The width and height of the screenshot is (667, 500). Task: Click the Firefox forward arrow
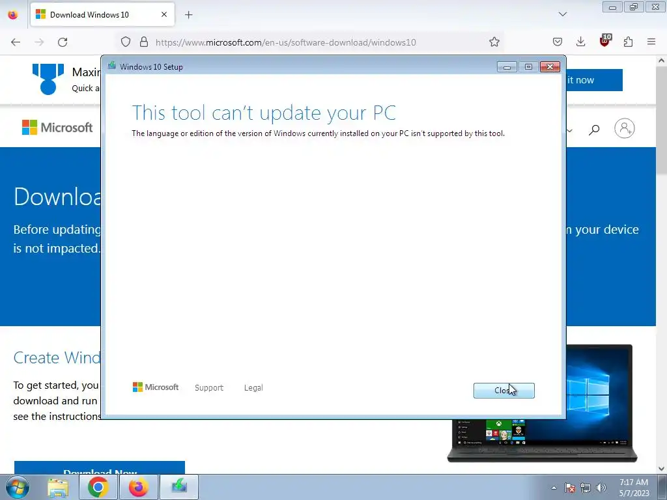[x=39, y=42]
